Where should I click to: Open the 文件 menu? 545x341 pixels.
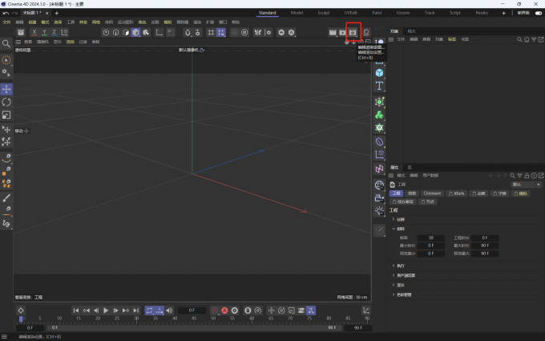6,22
